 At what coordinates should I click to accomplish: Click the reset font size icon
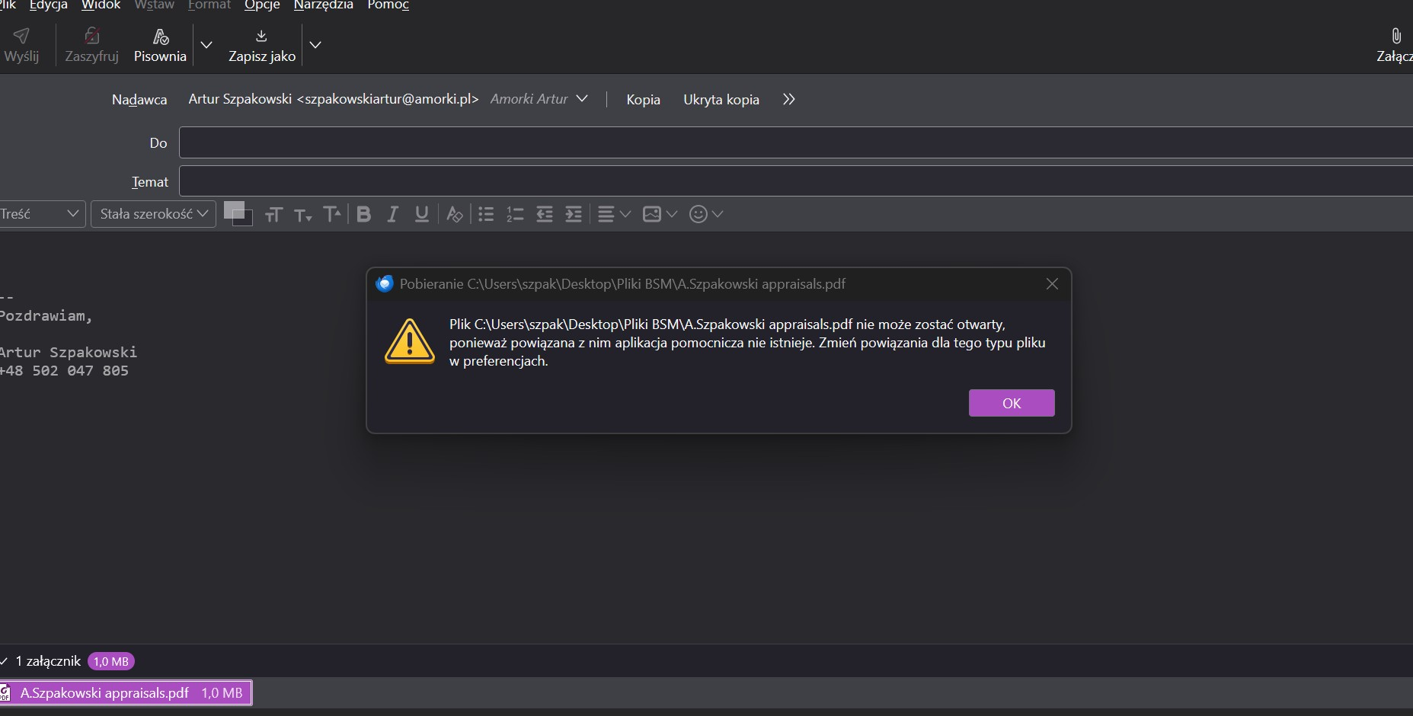pyautogui.click(x=273, y=215)
